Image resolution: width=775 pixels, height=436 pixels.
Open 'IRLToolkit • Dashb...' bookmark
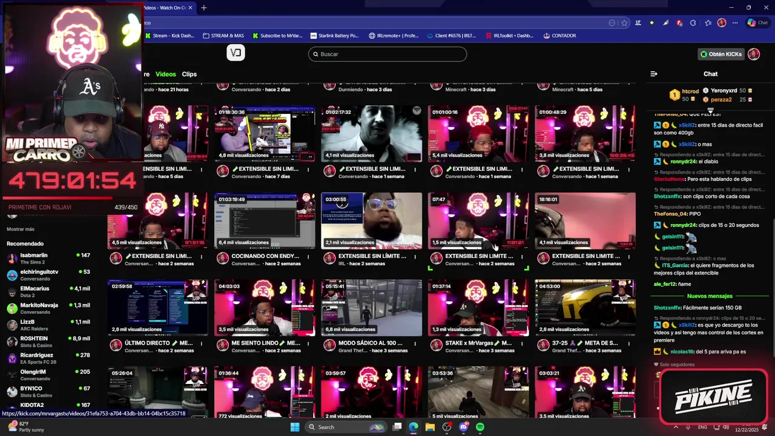[x=510, y=36]
